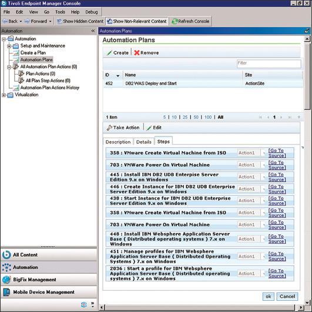Click the All Plan Step Actions icon

click(x=21, y=80)
